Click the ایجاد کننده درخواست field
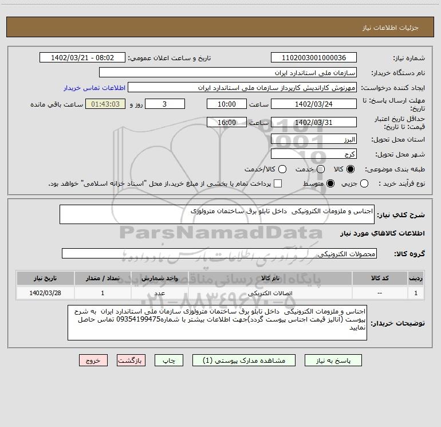 tap(242, 87)
